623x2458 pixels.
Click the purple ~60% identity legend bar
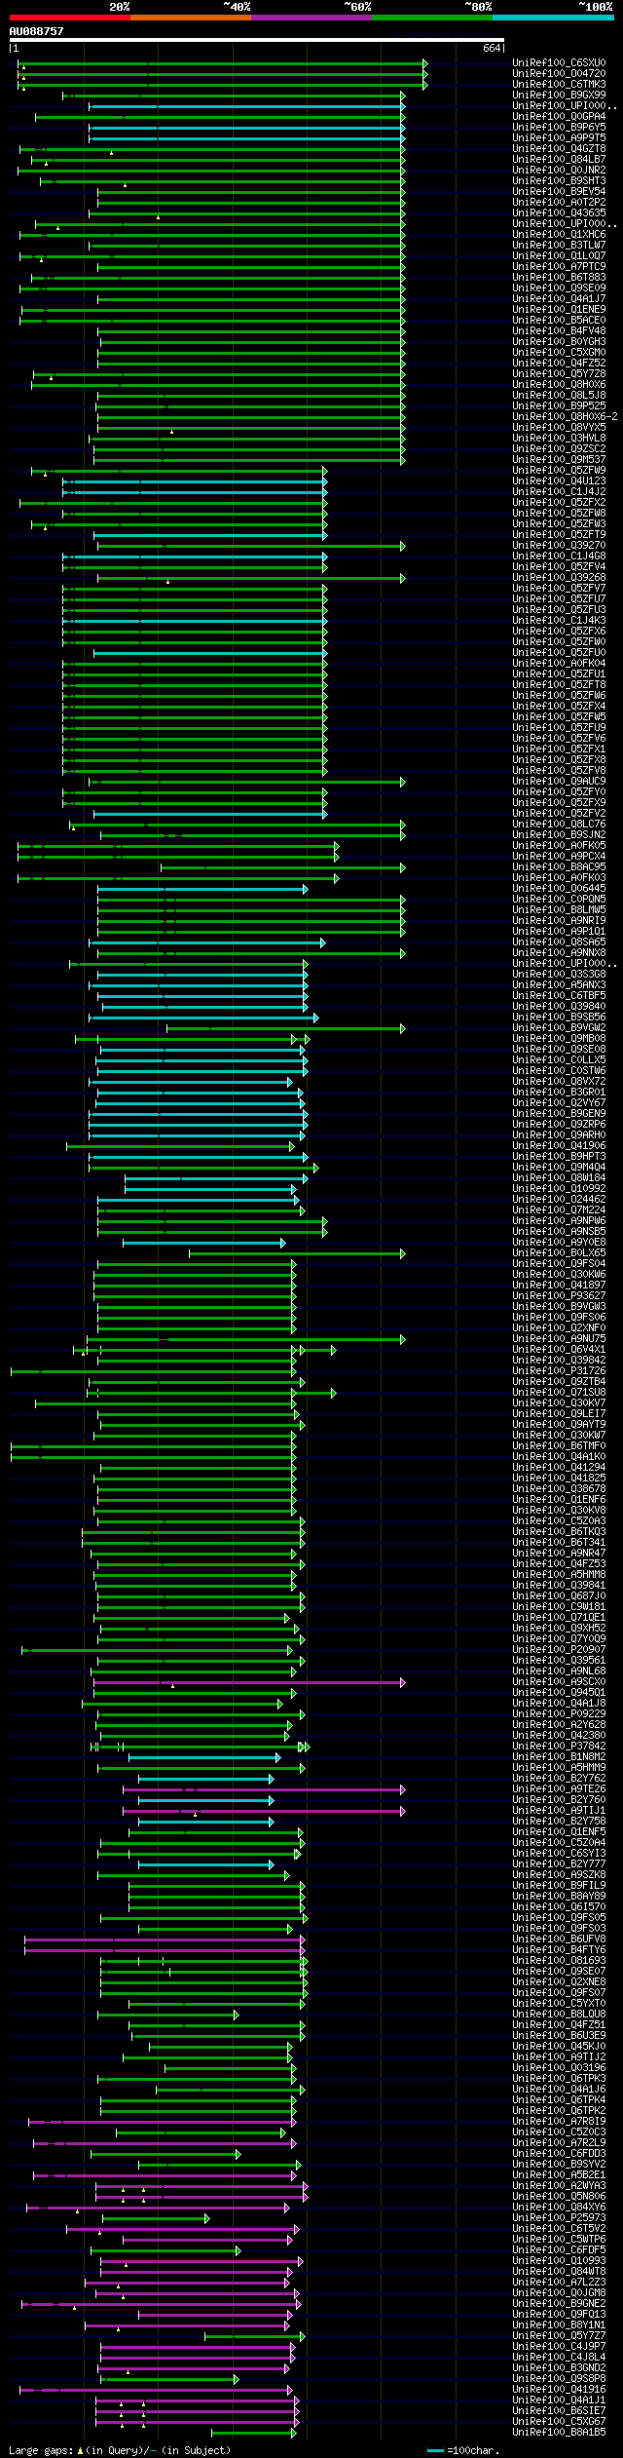pyautogui.click(x=311, y=17)
